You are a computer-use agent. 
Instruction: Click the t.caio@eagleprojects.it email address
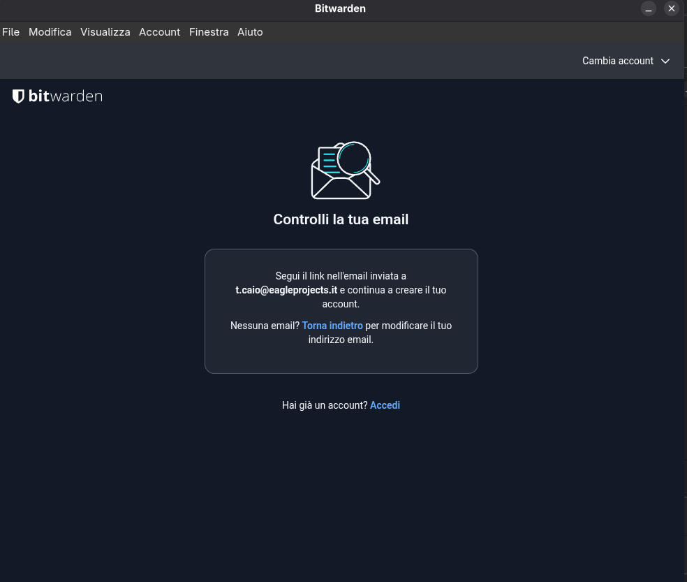point(286,290)
